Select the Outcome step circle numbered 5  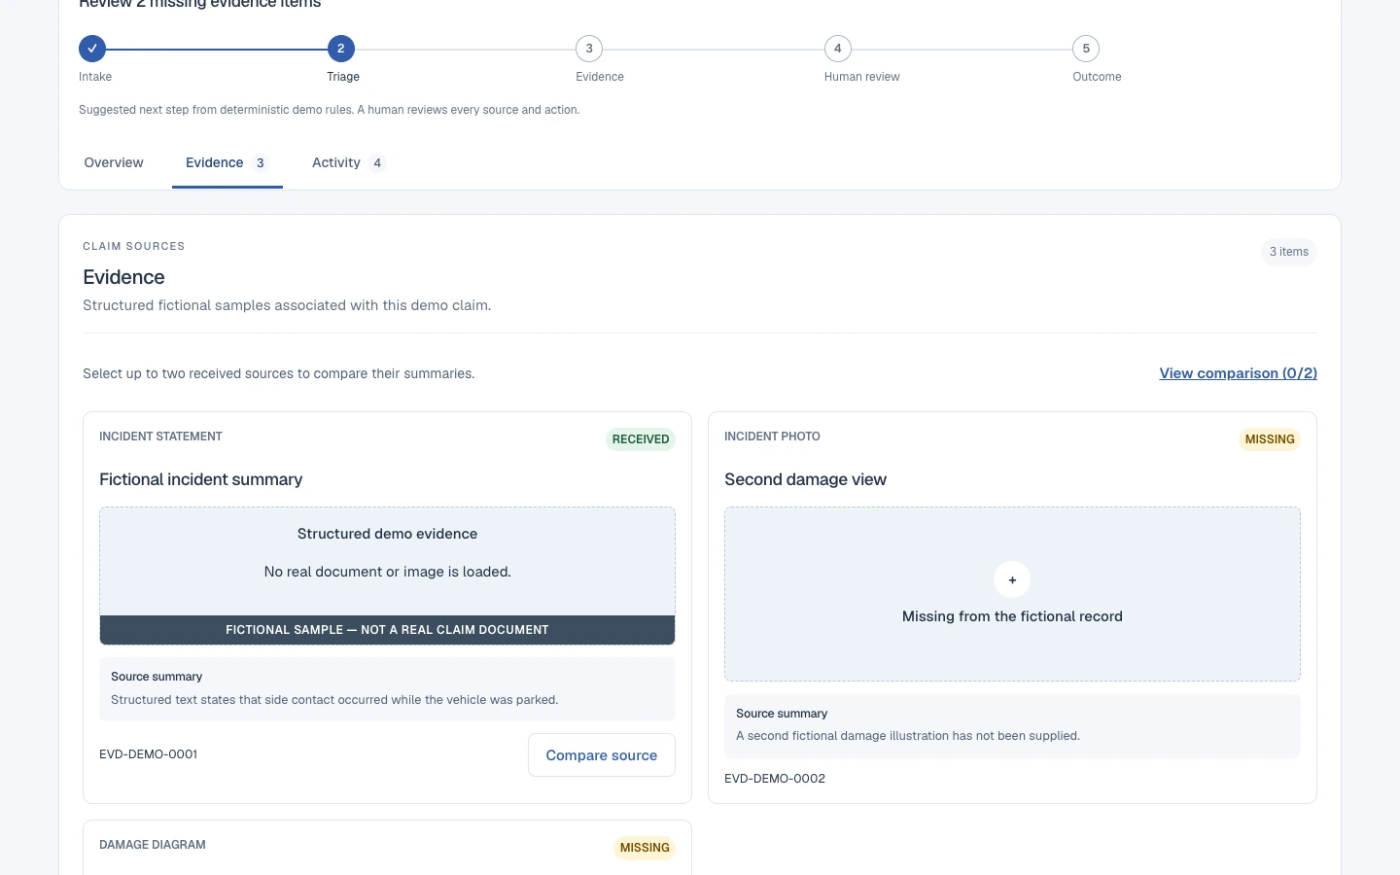[1086, 49]
